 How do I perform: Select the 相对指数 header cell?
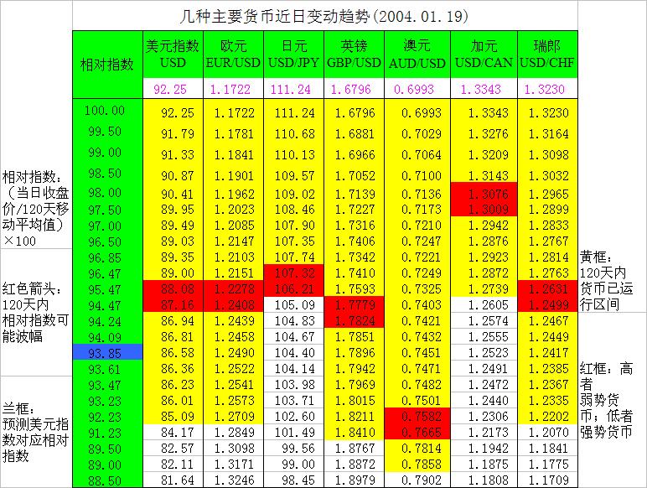click(107, 65)
